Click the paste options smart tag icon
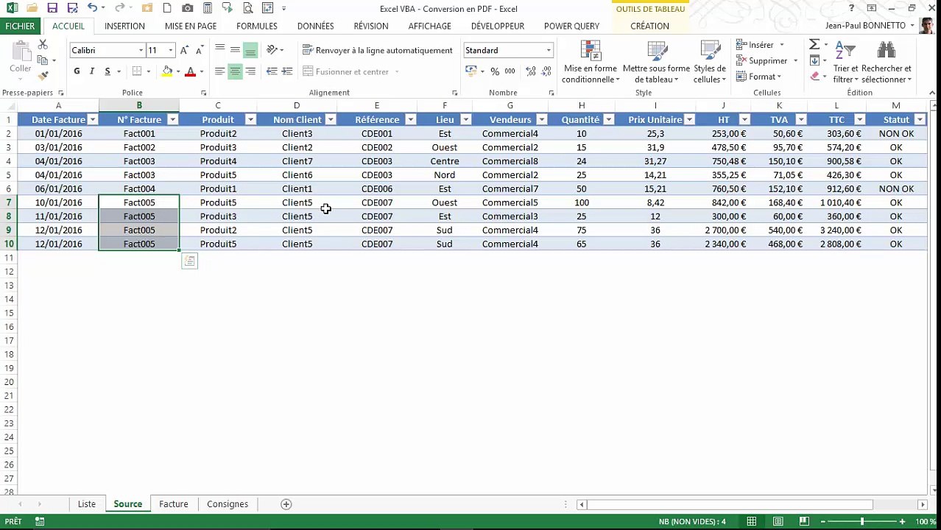Screen dimensions: 941x530 [x=190, y=261]
